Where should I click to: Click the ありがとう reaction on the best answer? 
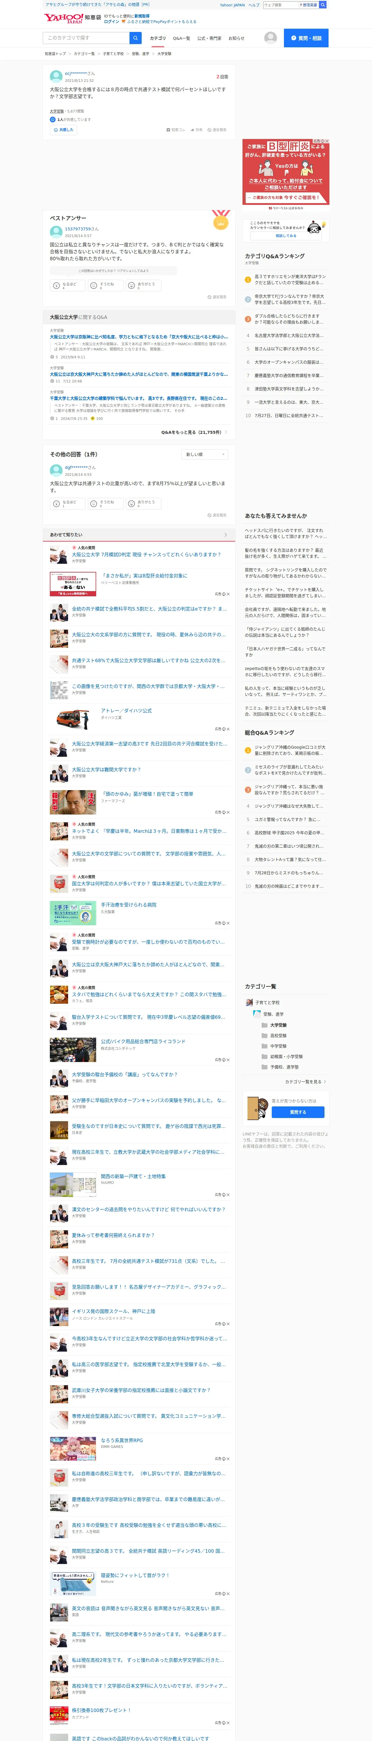pyautogui.click(x=143, y=285)
